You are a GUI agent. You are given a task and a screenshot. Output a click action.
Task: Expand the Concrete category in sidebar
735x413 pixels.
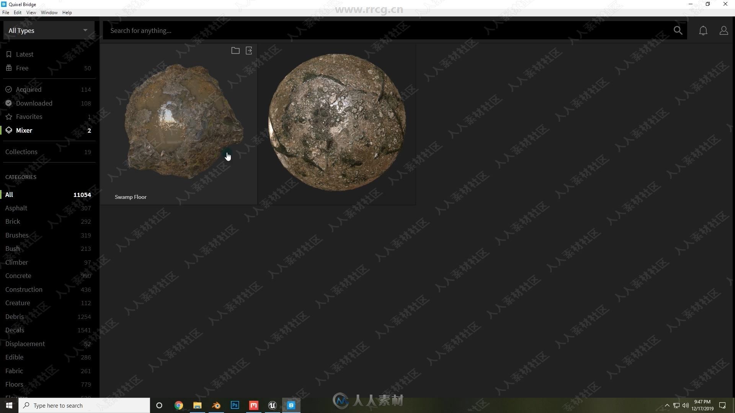[x=18, y=275]
